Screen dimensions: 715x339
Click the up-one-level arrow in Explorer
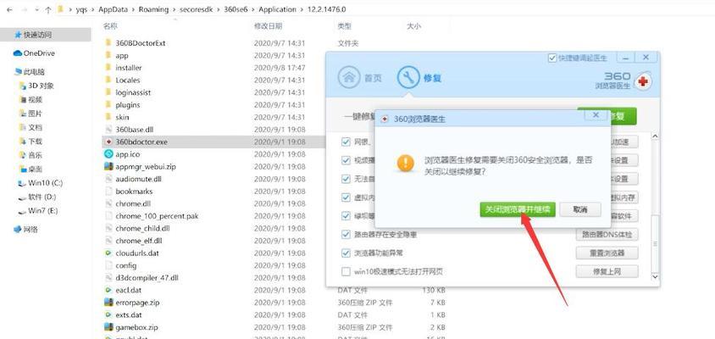tap(48, 9)
